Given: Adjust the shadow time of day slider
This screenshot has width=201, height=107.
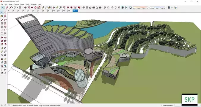Looking at the screenshot, I should tap(157, 7).
